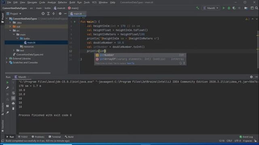Viewport: 259px width, 145px height.
Task: Print console output using printer icon
Action: tap(13, 104)
